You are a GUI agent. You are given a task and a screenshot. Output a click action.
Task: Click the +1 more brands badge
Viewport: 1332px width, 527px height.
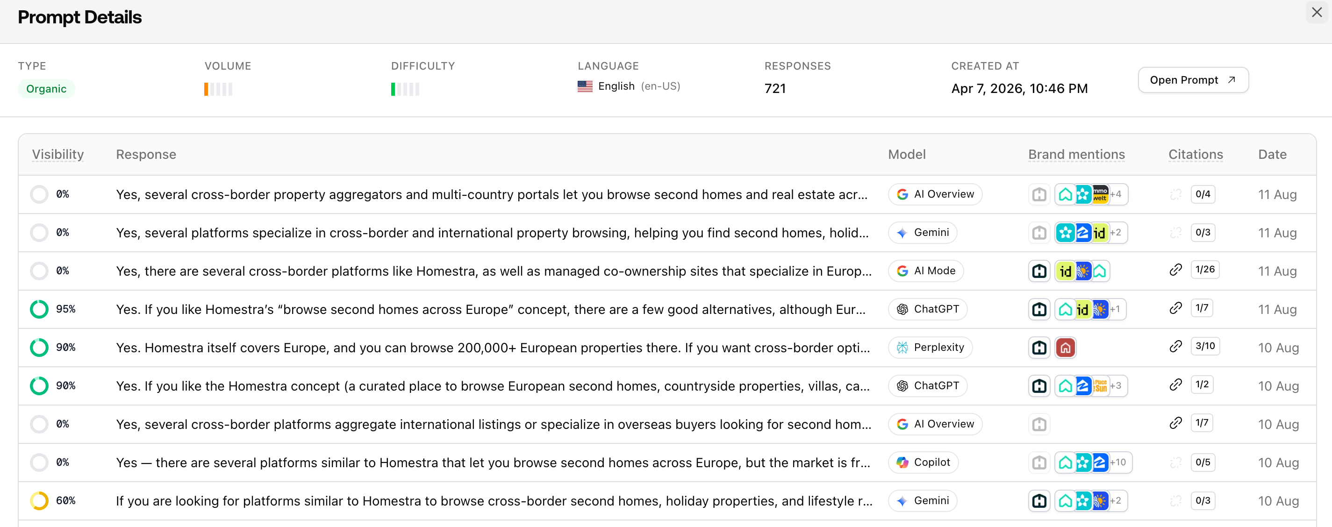pos(1115,309)
